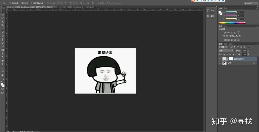Select the Dodge tool

(x=3, y=57)
